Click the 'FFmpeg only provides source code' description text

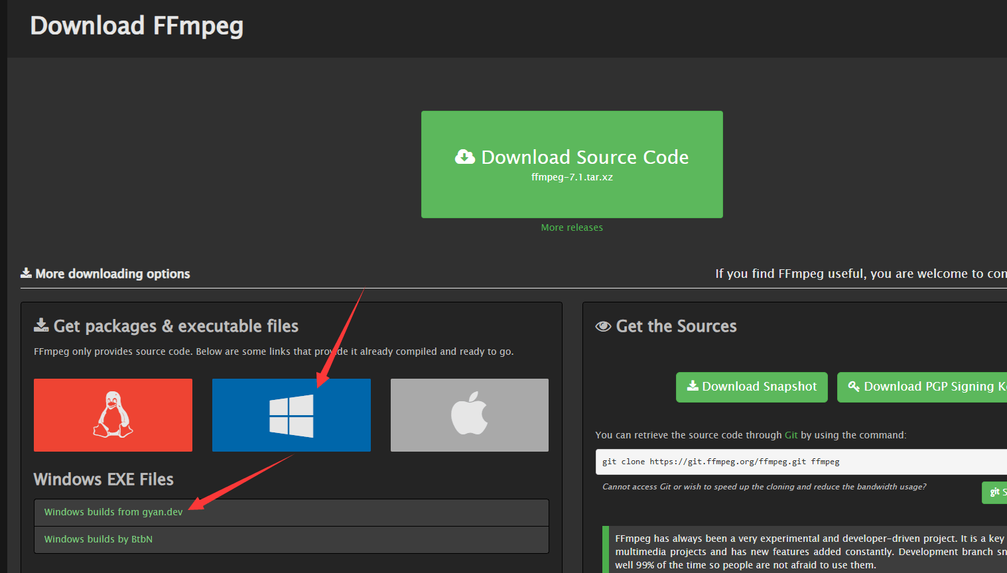(x=273, y=351)
